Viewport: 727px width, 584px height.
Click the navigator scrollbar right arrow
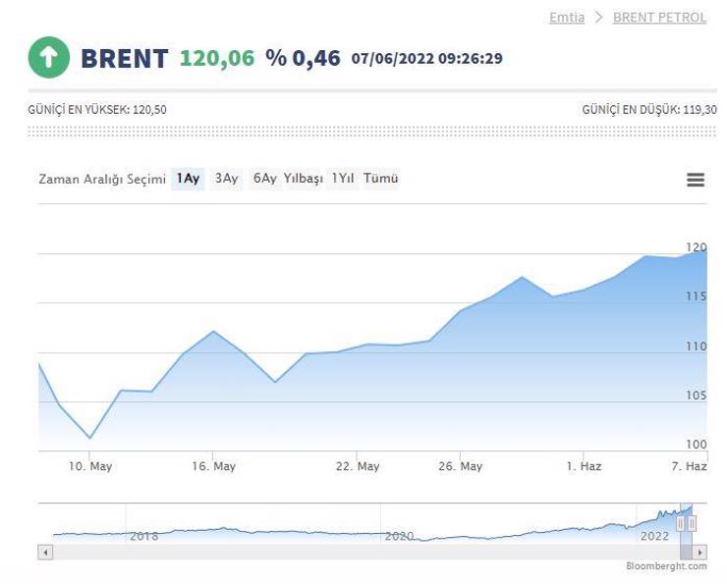(x=699, y=552)
